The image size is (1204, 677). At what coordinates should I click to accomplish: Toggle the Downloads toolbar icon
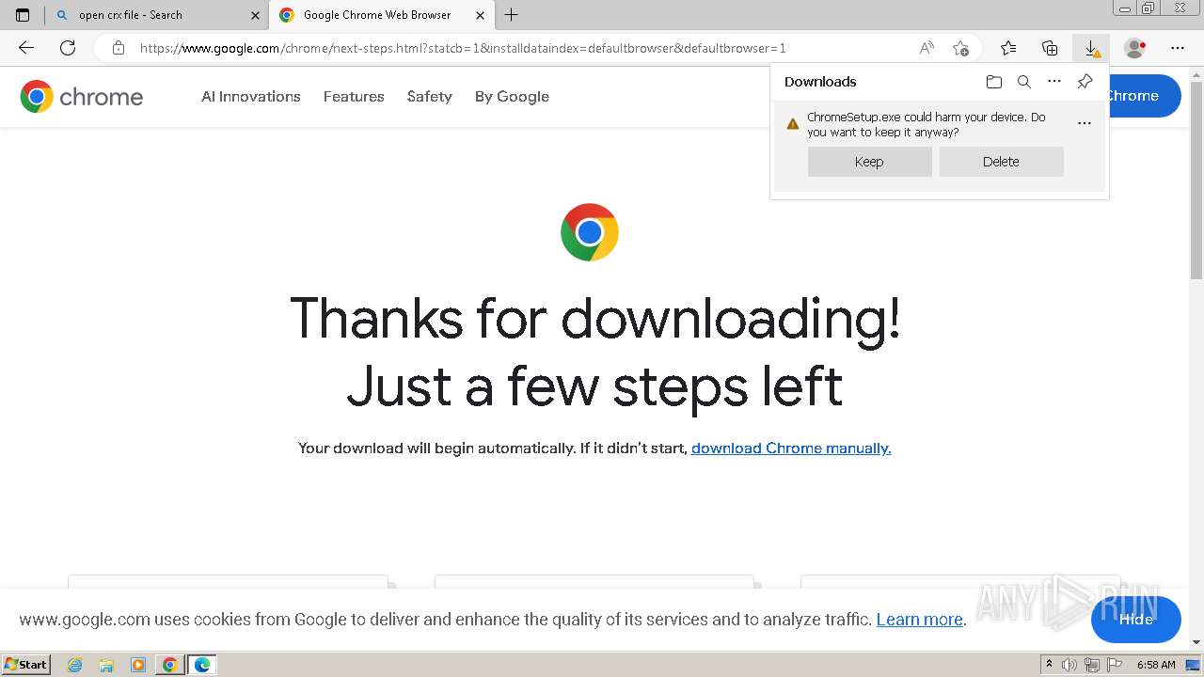[1091, 48]
